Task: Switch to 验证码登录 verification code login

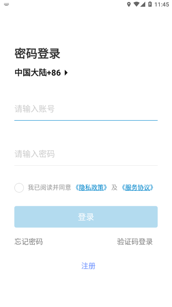Action: (x=135, y=242)
